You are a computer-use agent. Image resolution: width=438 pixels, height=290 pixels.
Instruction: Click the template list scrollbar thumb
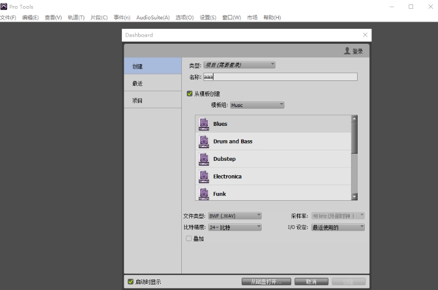coord(354,138)
